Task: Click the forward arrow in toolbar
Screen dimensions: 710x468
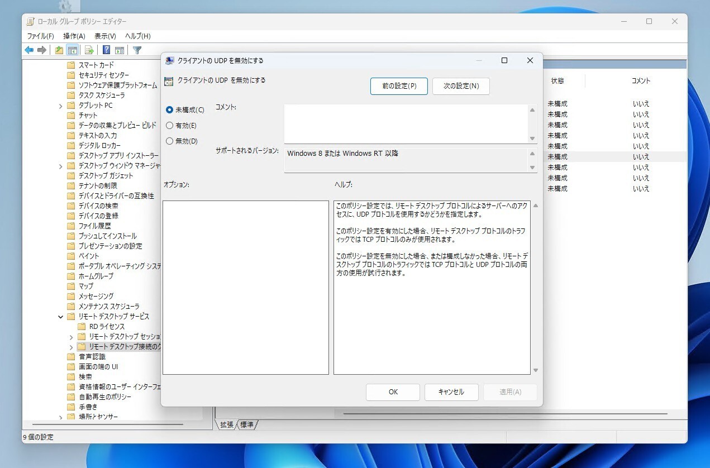Action: click(41, 50)
